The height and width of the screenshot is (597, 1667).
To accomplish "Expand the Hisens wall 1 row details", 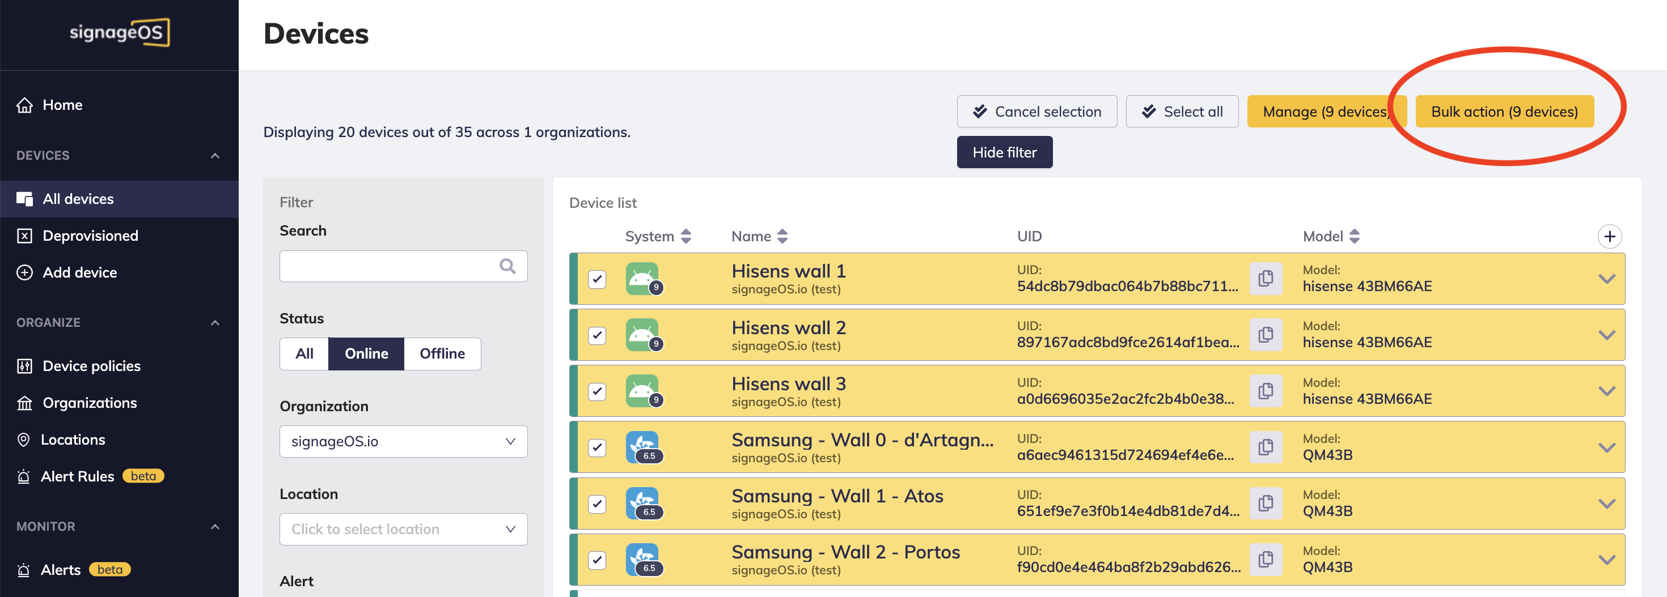I will pos(1606,279).
